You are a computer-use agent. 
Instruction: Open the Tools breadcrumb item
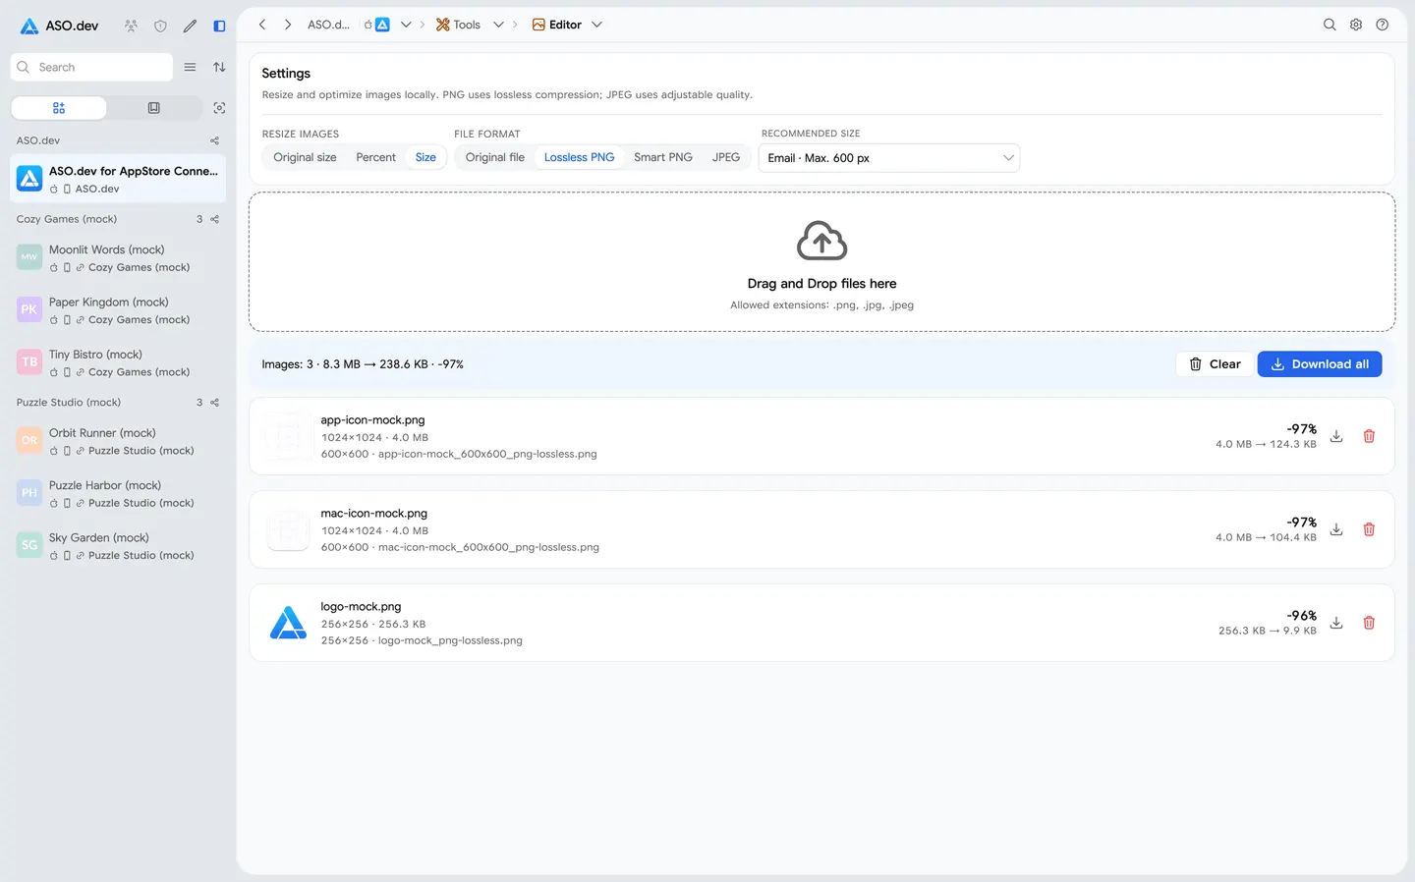tap(458, 25)
